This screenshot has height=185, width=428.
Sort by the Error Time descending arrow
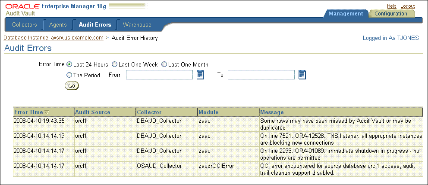(x=47, y=112)
